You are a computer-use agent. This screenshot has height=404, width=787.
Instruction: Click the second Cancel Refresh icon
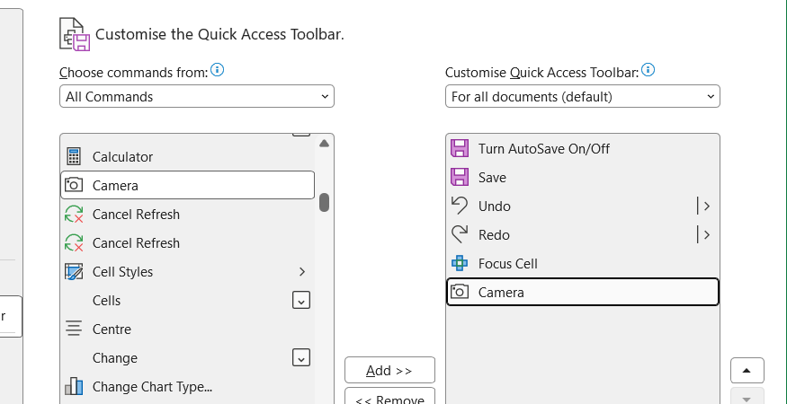click(74, 243)
